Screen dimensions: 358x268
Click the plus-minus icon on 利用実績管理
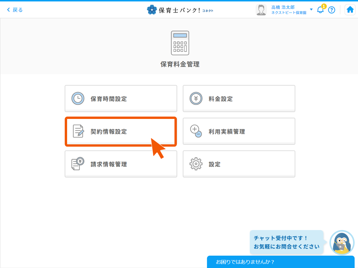196,131
